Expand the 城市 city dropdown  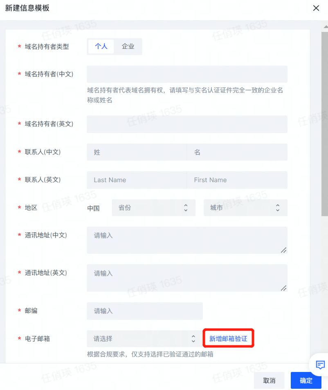[245, 208]
